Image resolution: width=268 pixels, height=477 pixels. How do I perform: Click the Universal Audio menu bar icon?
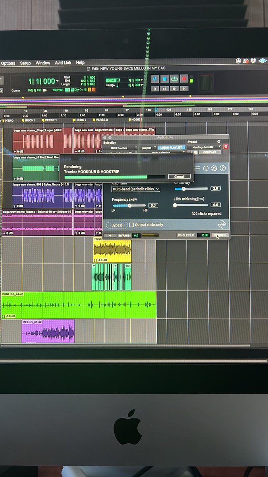pyautogui.click(x=262, y=61)
